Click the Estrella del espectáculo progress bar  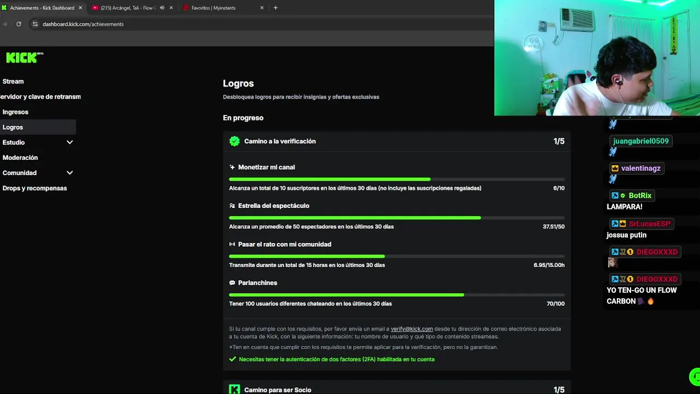pyautogui.click(x=397, y=218)
